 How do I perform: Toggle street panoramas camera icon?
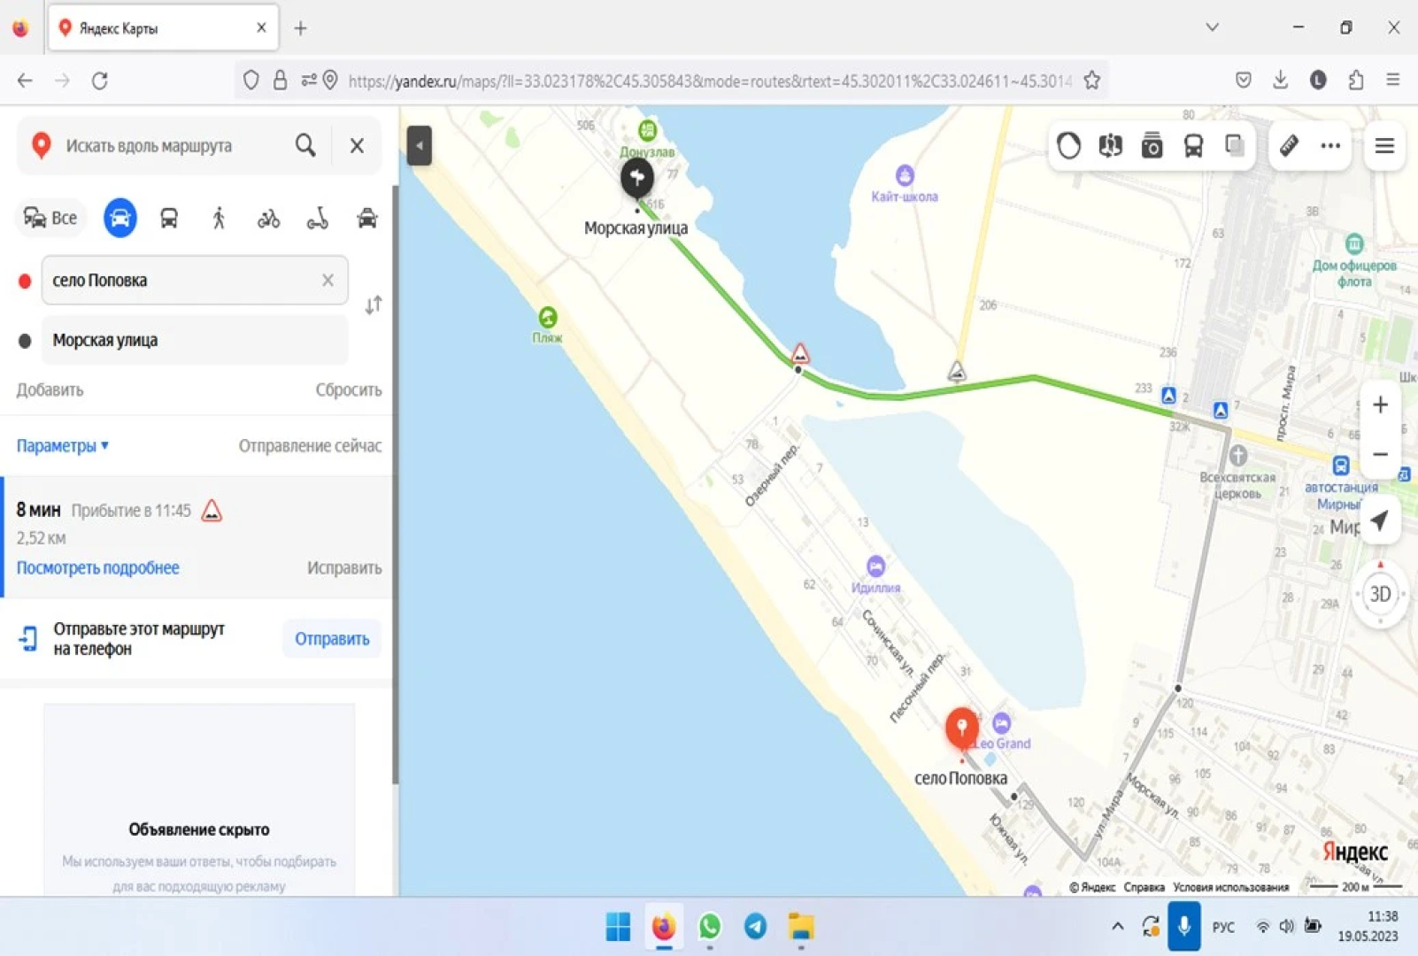(1152, 146)
